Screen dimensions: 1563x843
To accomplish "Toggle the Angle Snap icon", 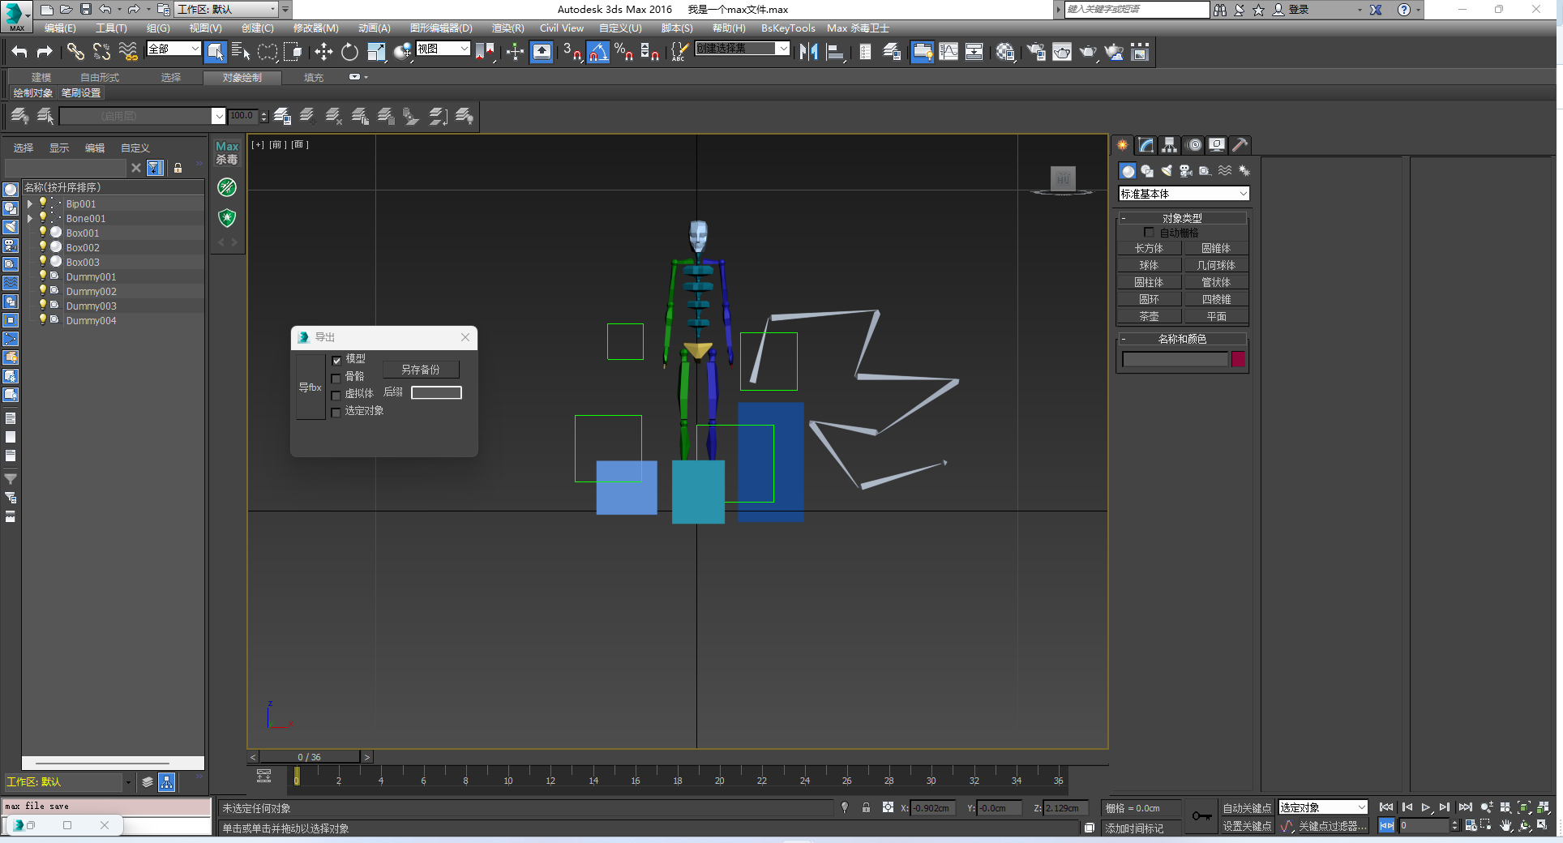I will [597, 52].
